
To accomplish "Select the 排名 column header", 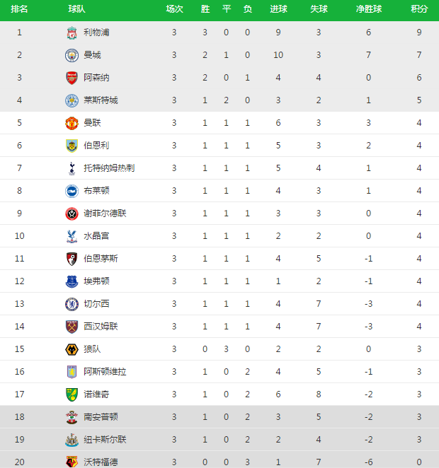I will [19, 9].
